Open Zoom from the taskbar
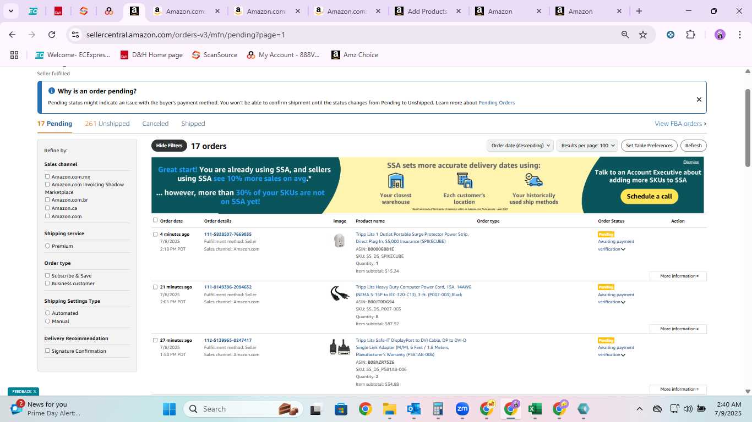 [462, 409]
